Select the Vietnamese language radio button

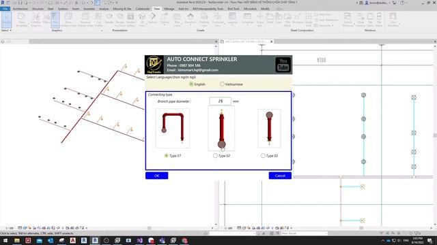pyautogui.click(x=222, y=84)
